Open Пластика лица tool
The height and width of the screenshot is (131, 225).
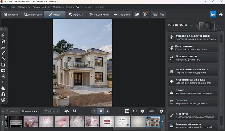pos(193,48)
